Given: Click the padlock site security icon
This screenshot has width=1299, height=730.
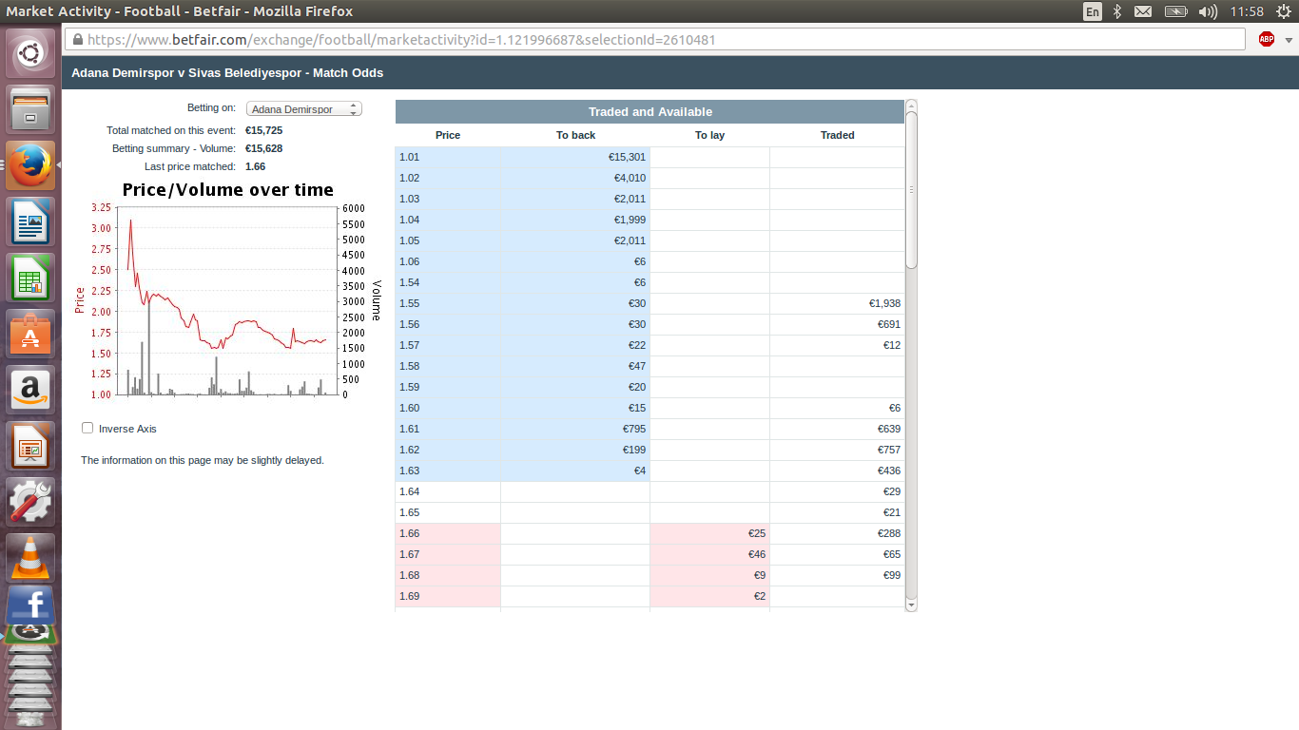Looking at the screenshot, I should [77, 39].
